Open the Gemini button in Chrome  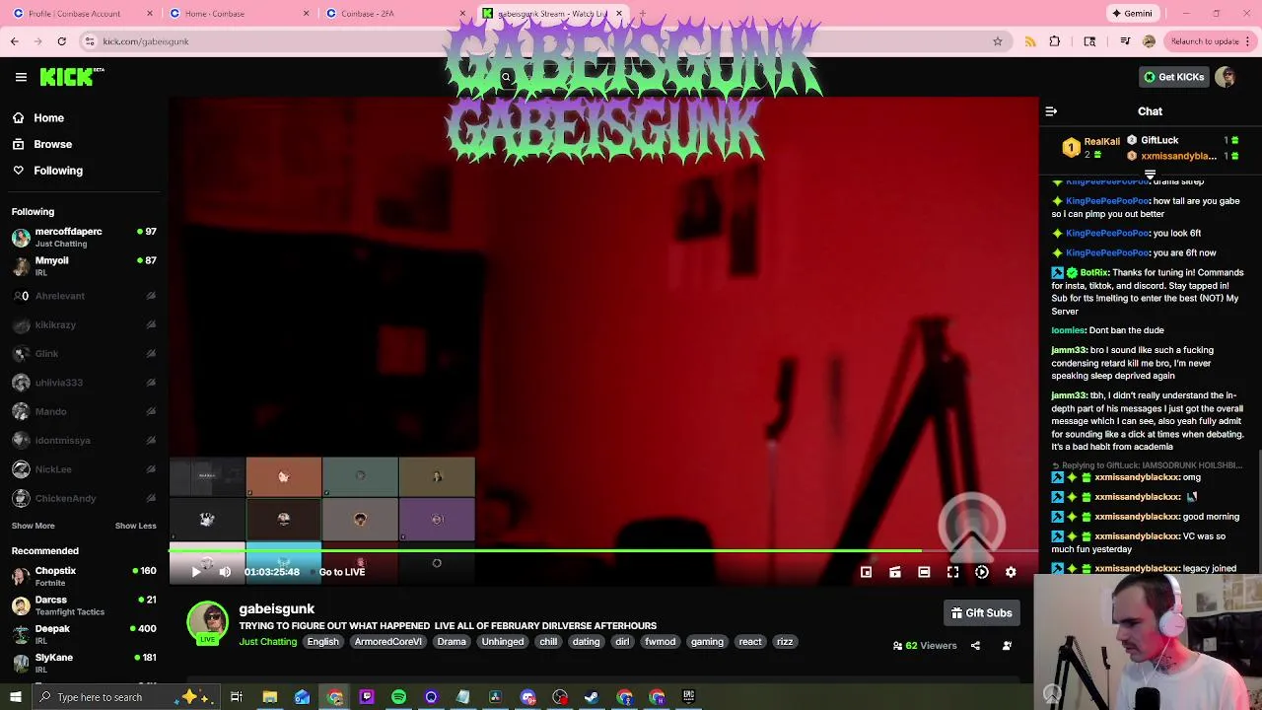[1132, 14]
